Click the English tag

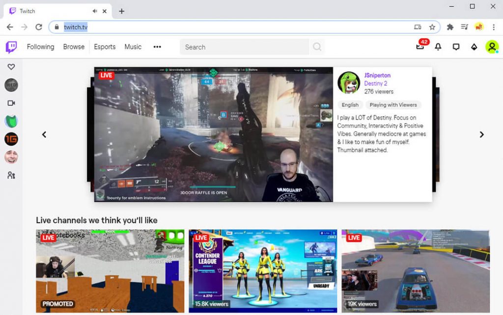click(350, 105)
